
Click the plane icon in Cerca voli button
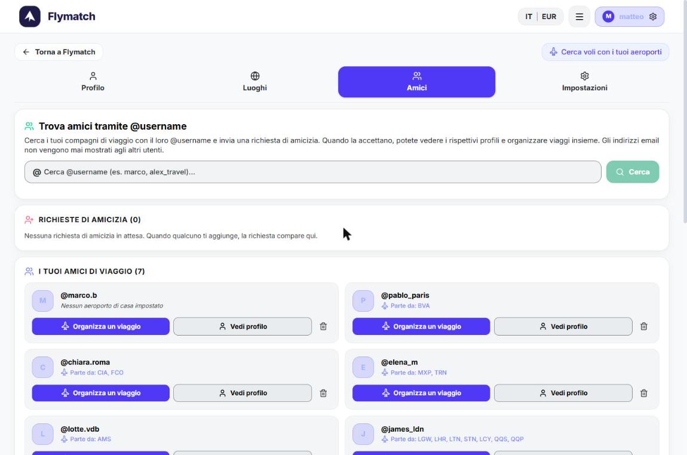(x=553, y=52)
